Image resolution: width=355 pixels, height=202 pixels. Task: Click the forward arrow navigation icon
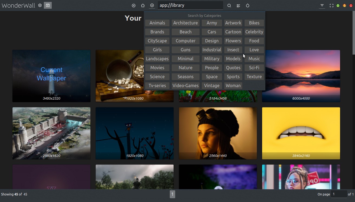[152, 5]
